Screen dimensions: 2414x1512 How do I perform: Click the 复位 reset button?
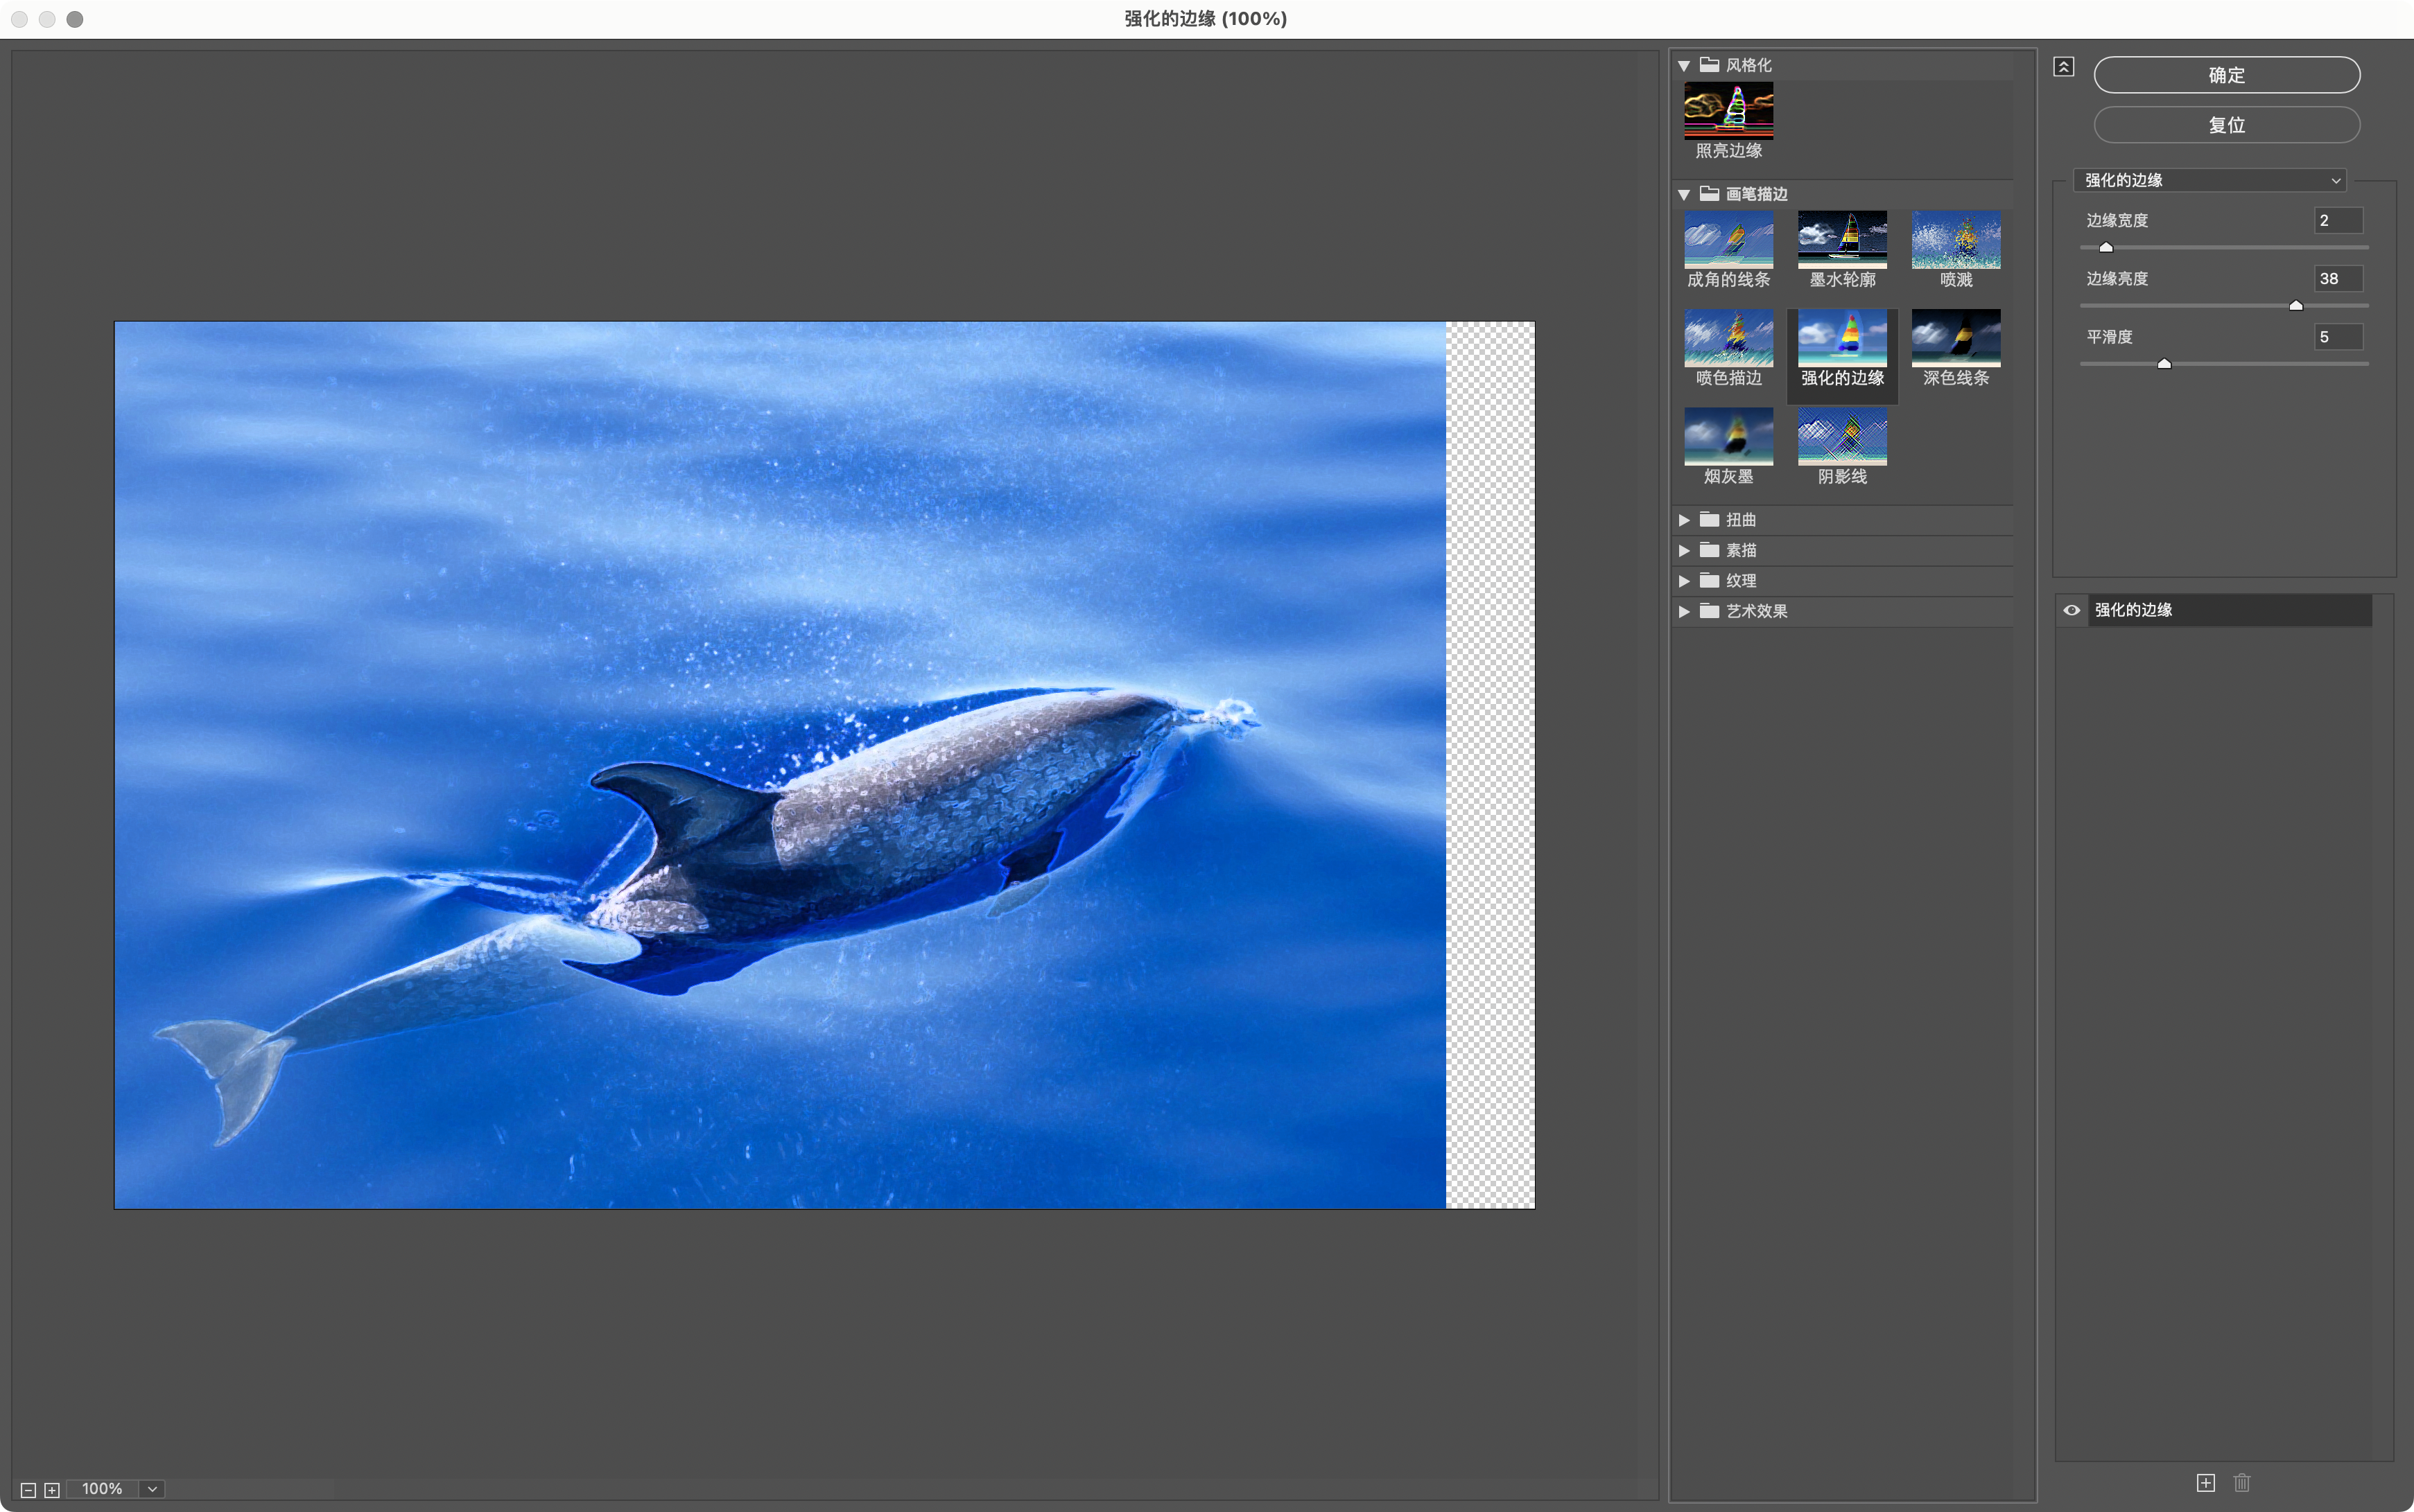click(x=2227, y=125)
